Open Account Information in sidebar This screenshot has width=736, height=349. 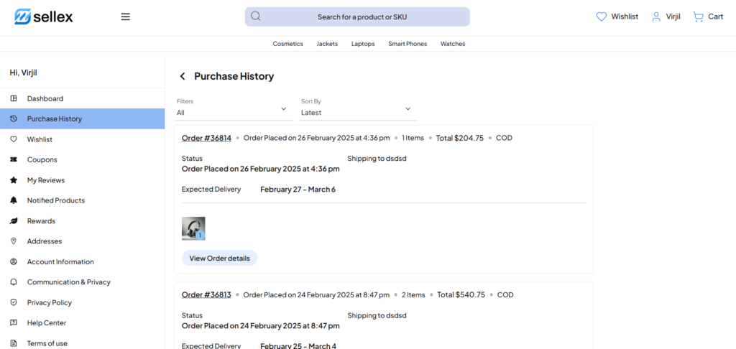(60, 262)
